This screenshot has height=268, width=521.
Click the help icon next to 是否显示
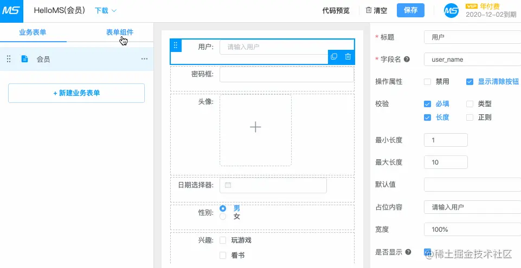(x=408, y=252)
